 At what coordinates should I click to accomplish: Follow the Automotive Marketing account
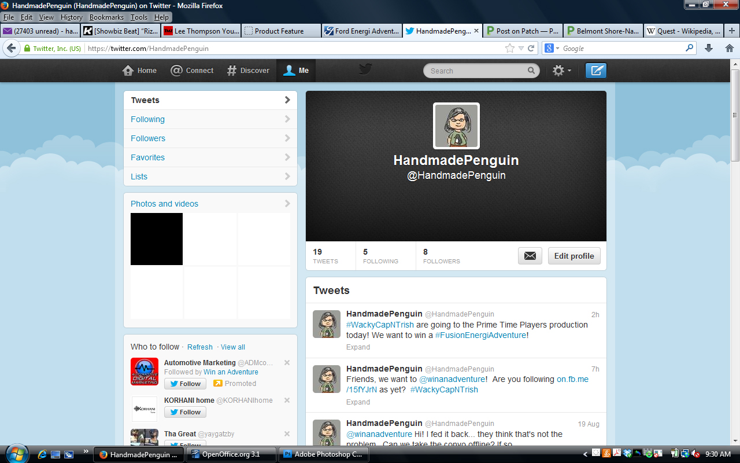(185, 384)
